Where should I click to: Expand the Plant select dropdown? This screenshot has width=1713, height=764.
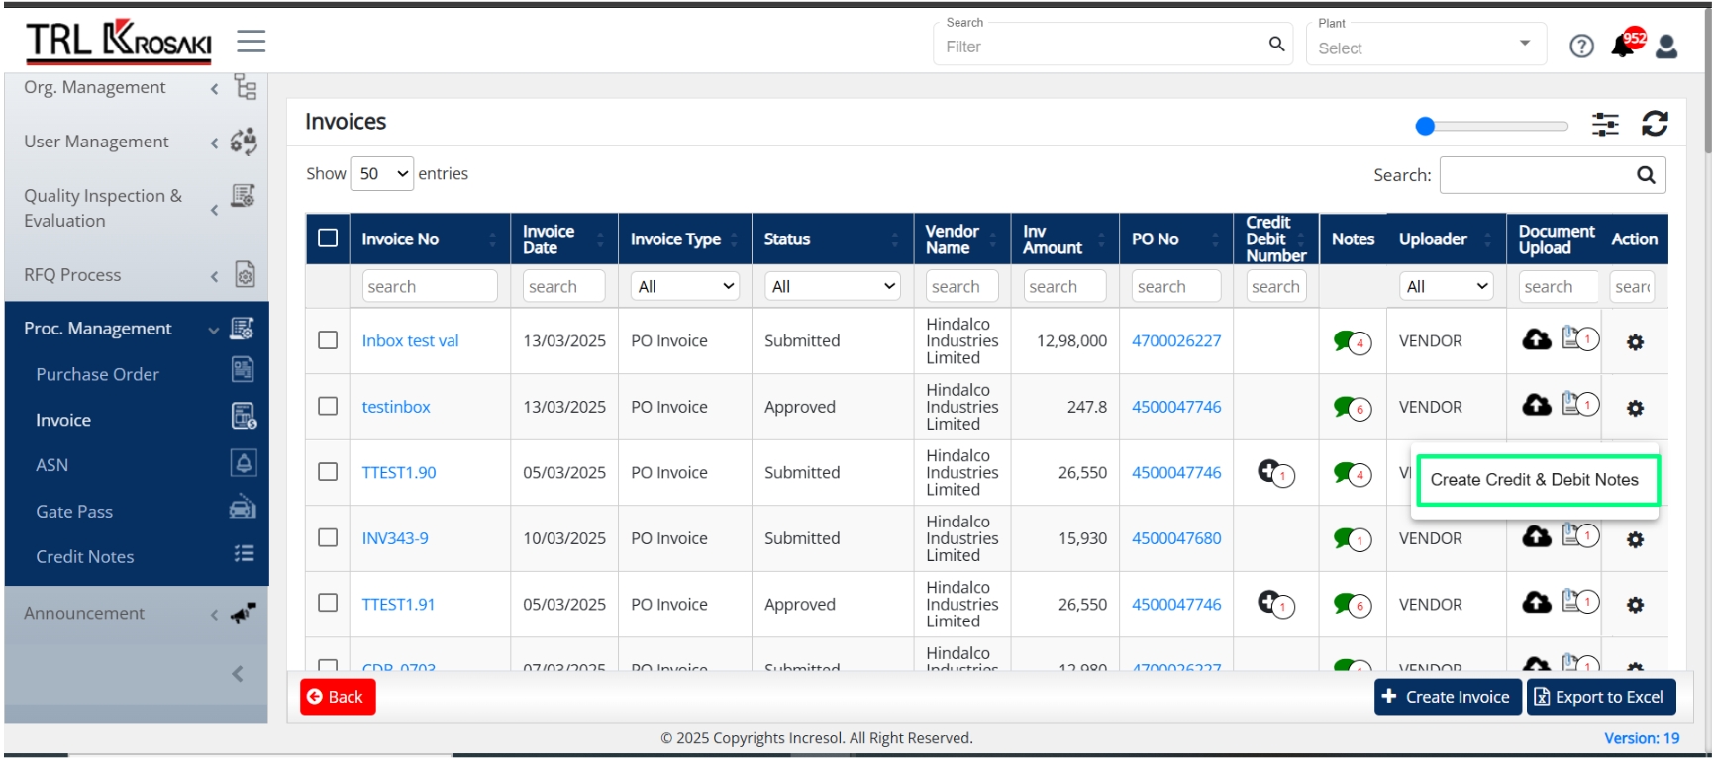click(1426, 45)
